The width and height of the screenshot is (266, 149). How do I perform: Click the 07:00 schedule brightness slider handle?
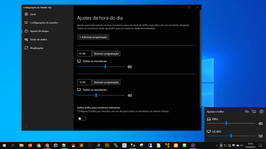pyautogui.click(x=105, y=67)
